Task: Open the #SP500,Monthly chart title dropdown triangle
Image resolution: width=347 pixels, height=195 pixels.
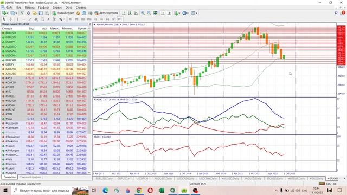Action: point(94,25)
